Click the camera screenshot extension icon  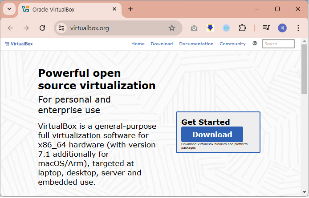tap(194, 28)
